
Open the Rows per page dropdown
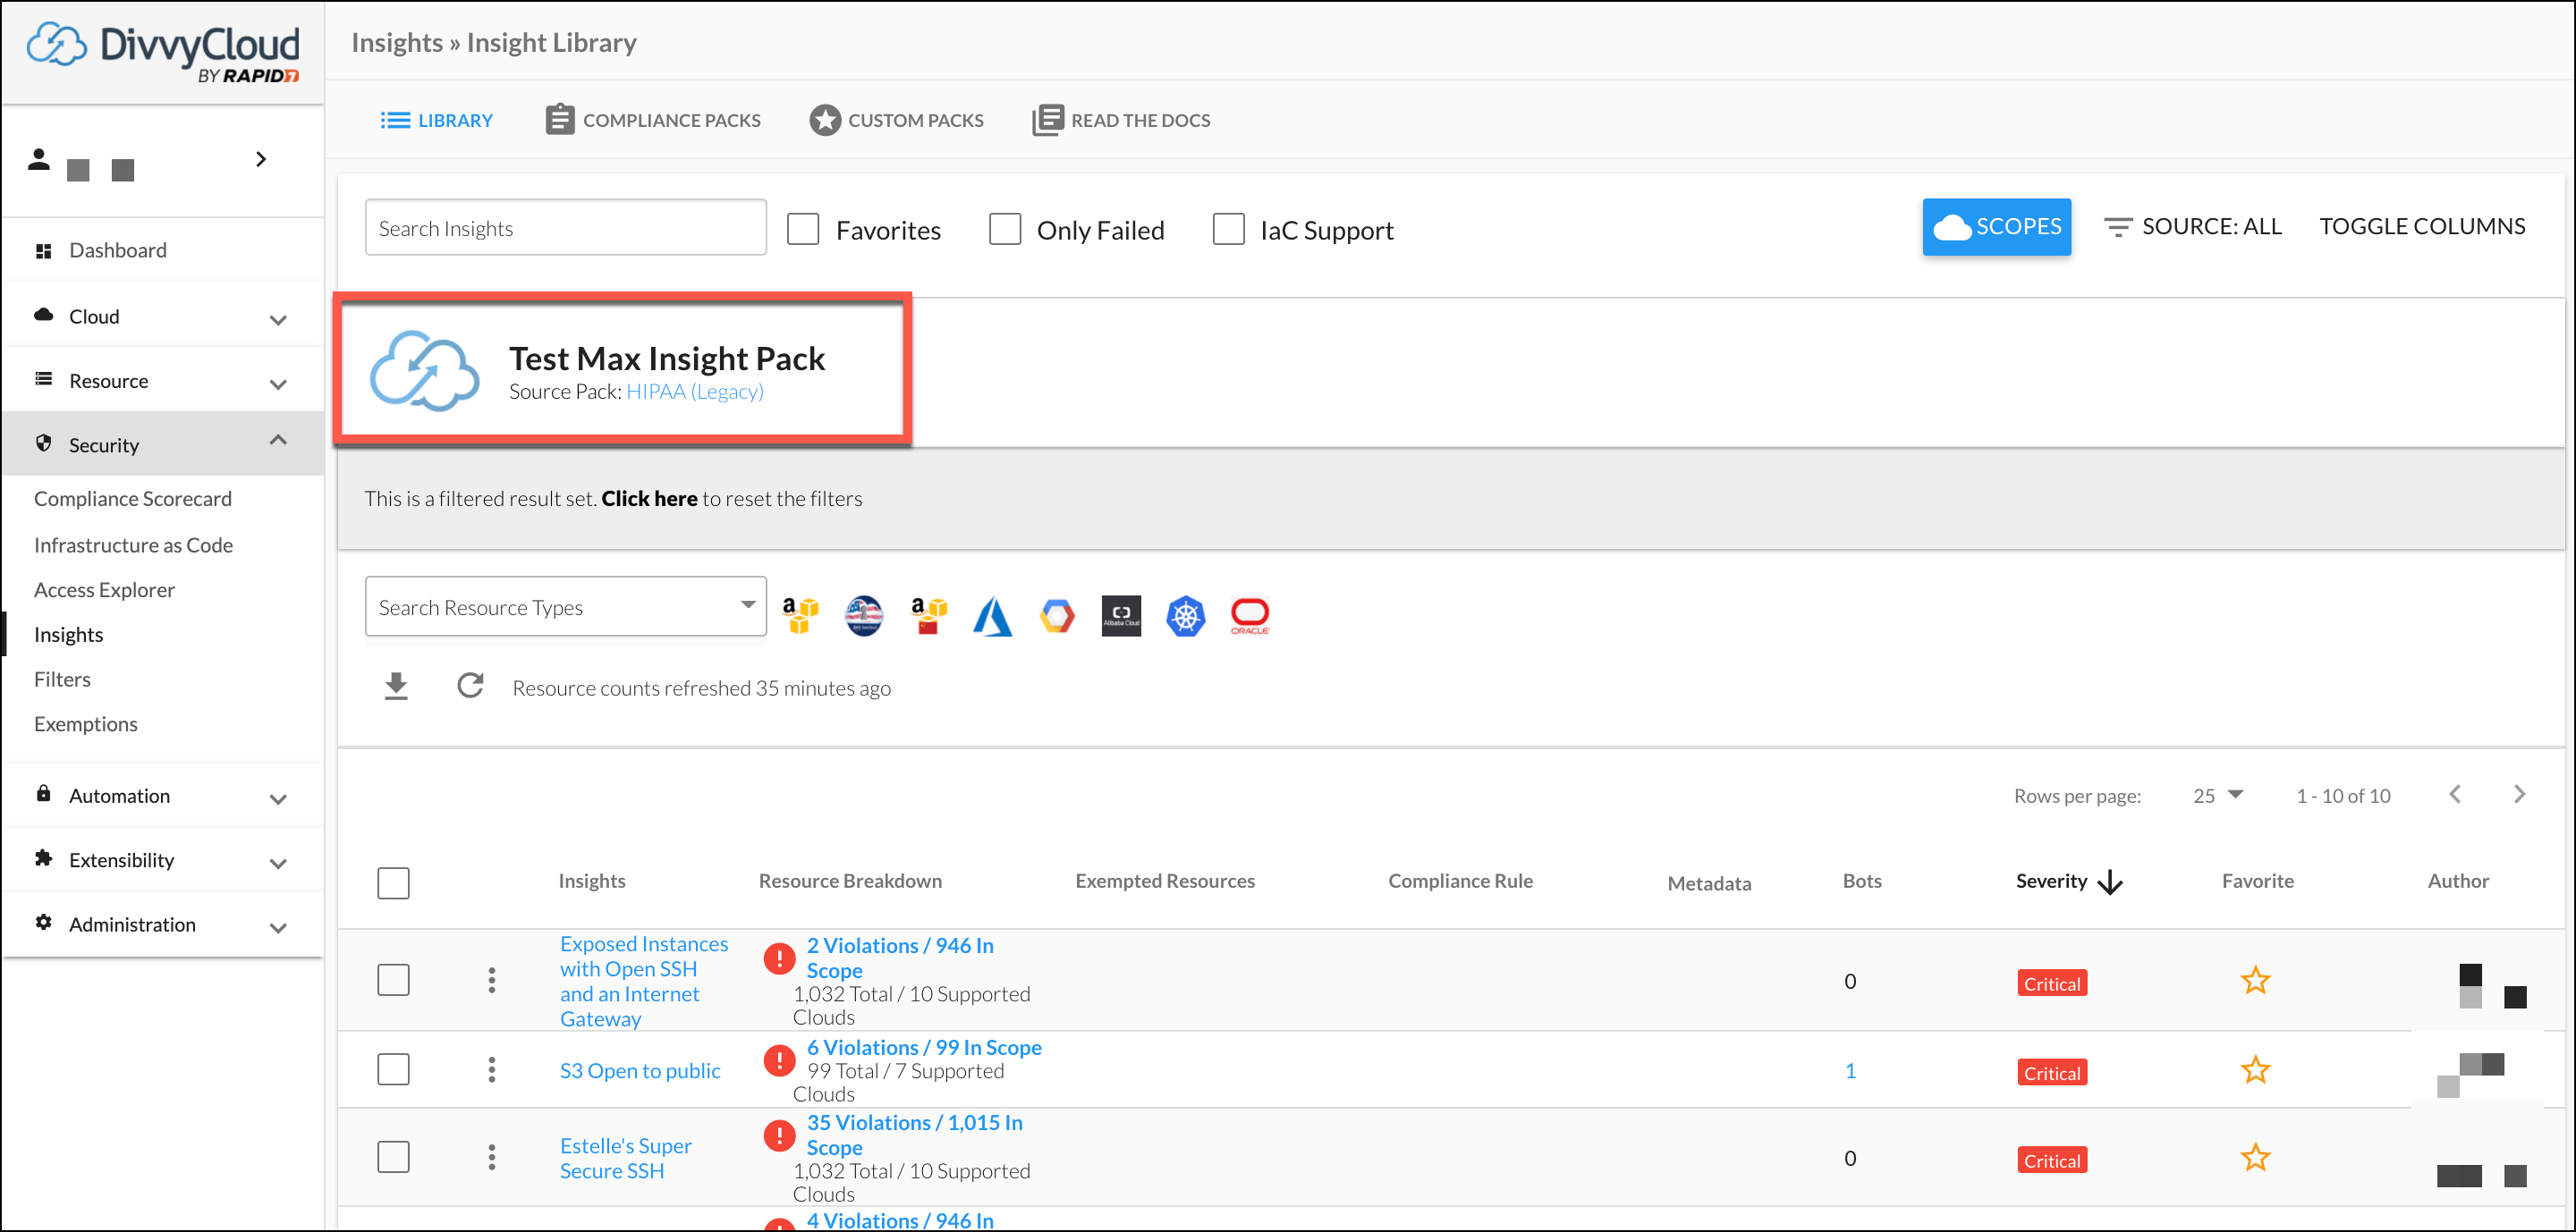tap(2218, 796)
